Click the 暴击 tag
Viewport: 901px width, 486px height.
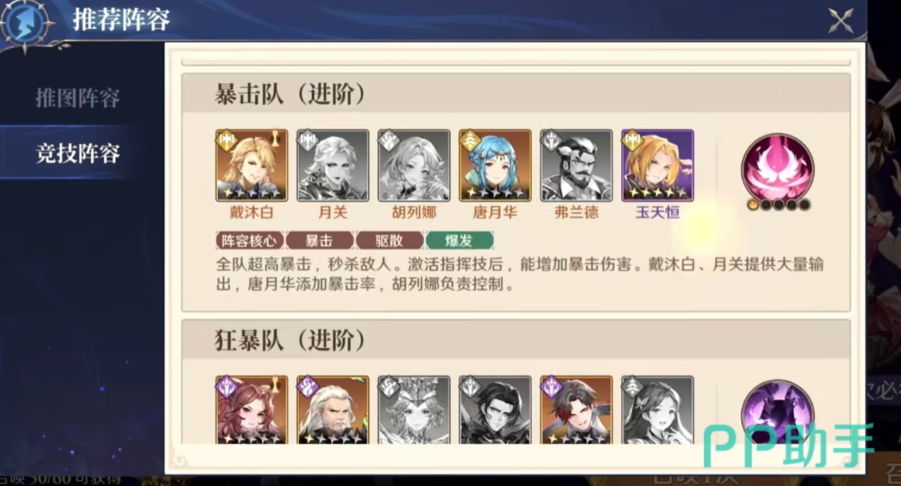[x=319, y=240]
